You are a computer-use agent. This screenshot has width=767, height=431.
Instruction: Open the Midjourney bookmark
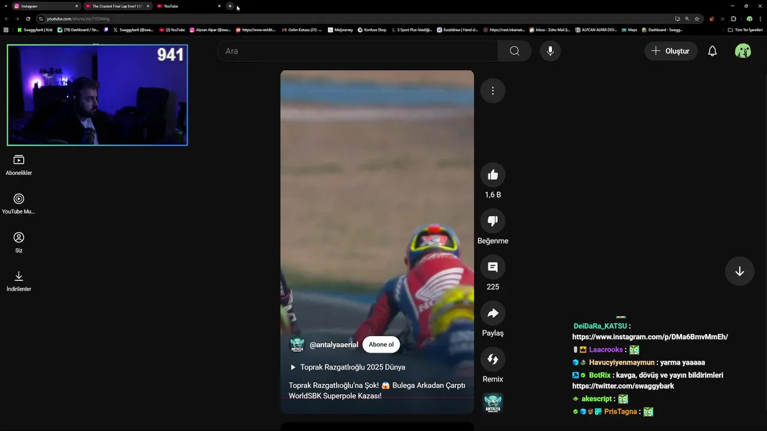coord(341,29)
